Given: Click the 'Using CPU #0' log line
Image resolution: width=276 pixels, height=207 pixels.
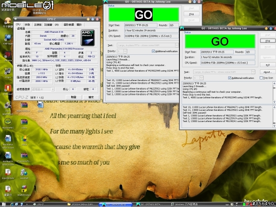Looking at the screenshot, I should pos(190,89).
